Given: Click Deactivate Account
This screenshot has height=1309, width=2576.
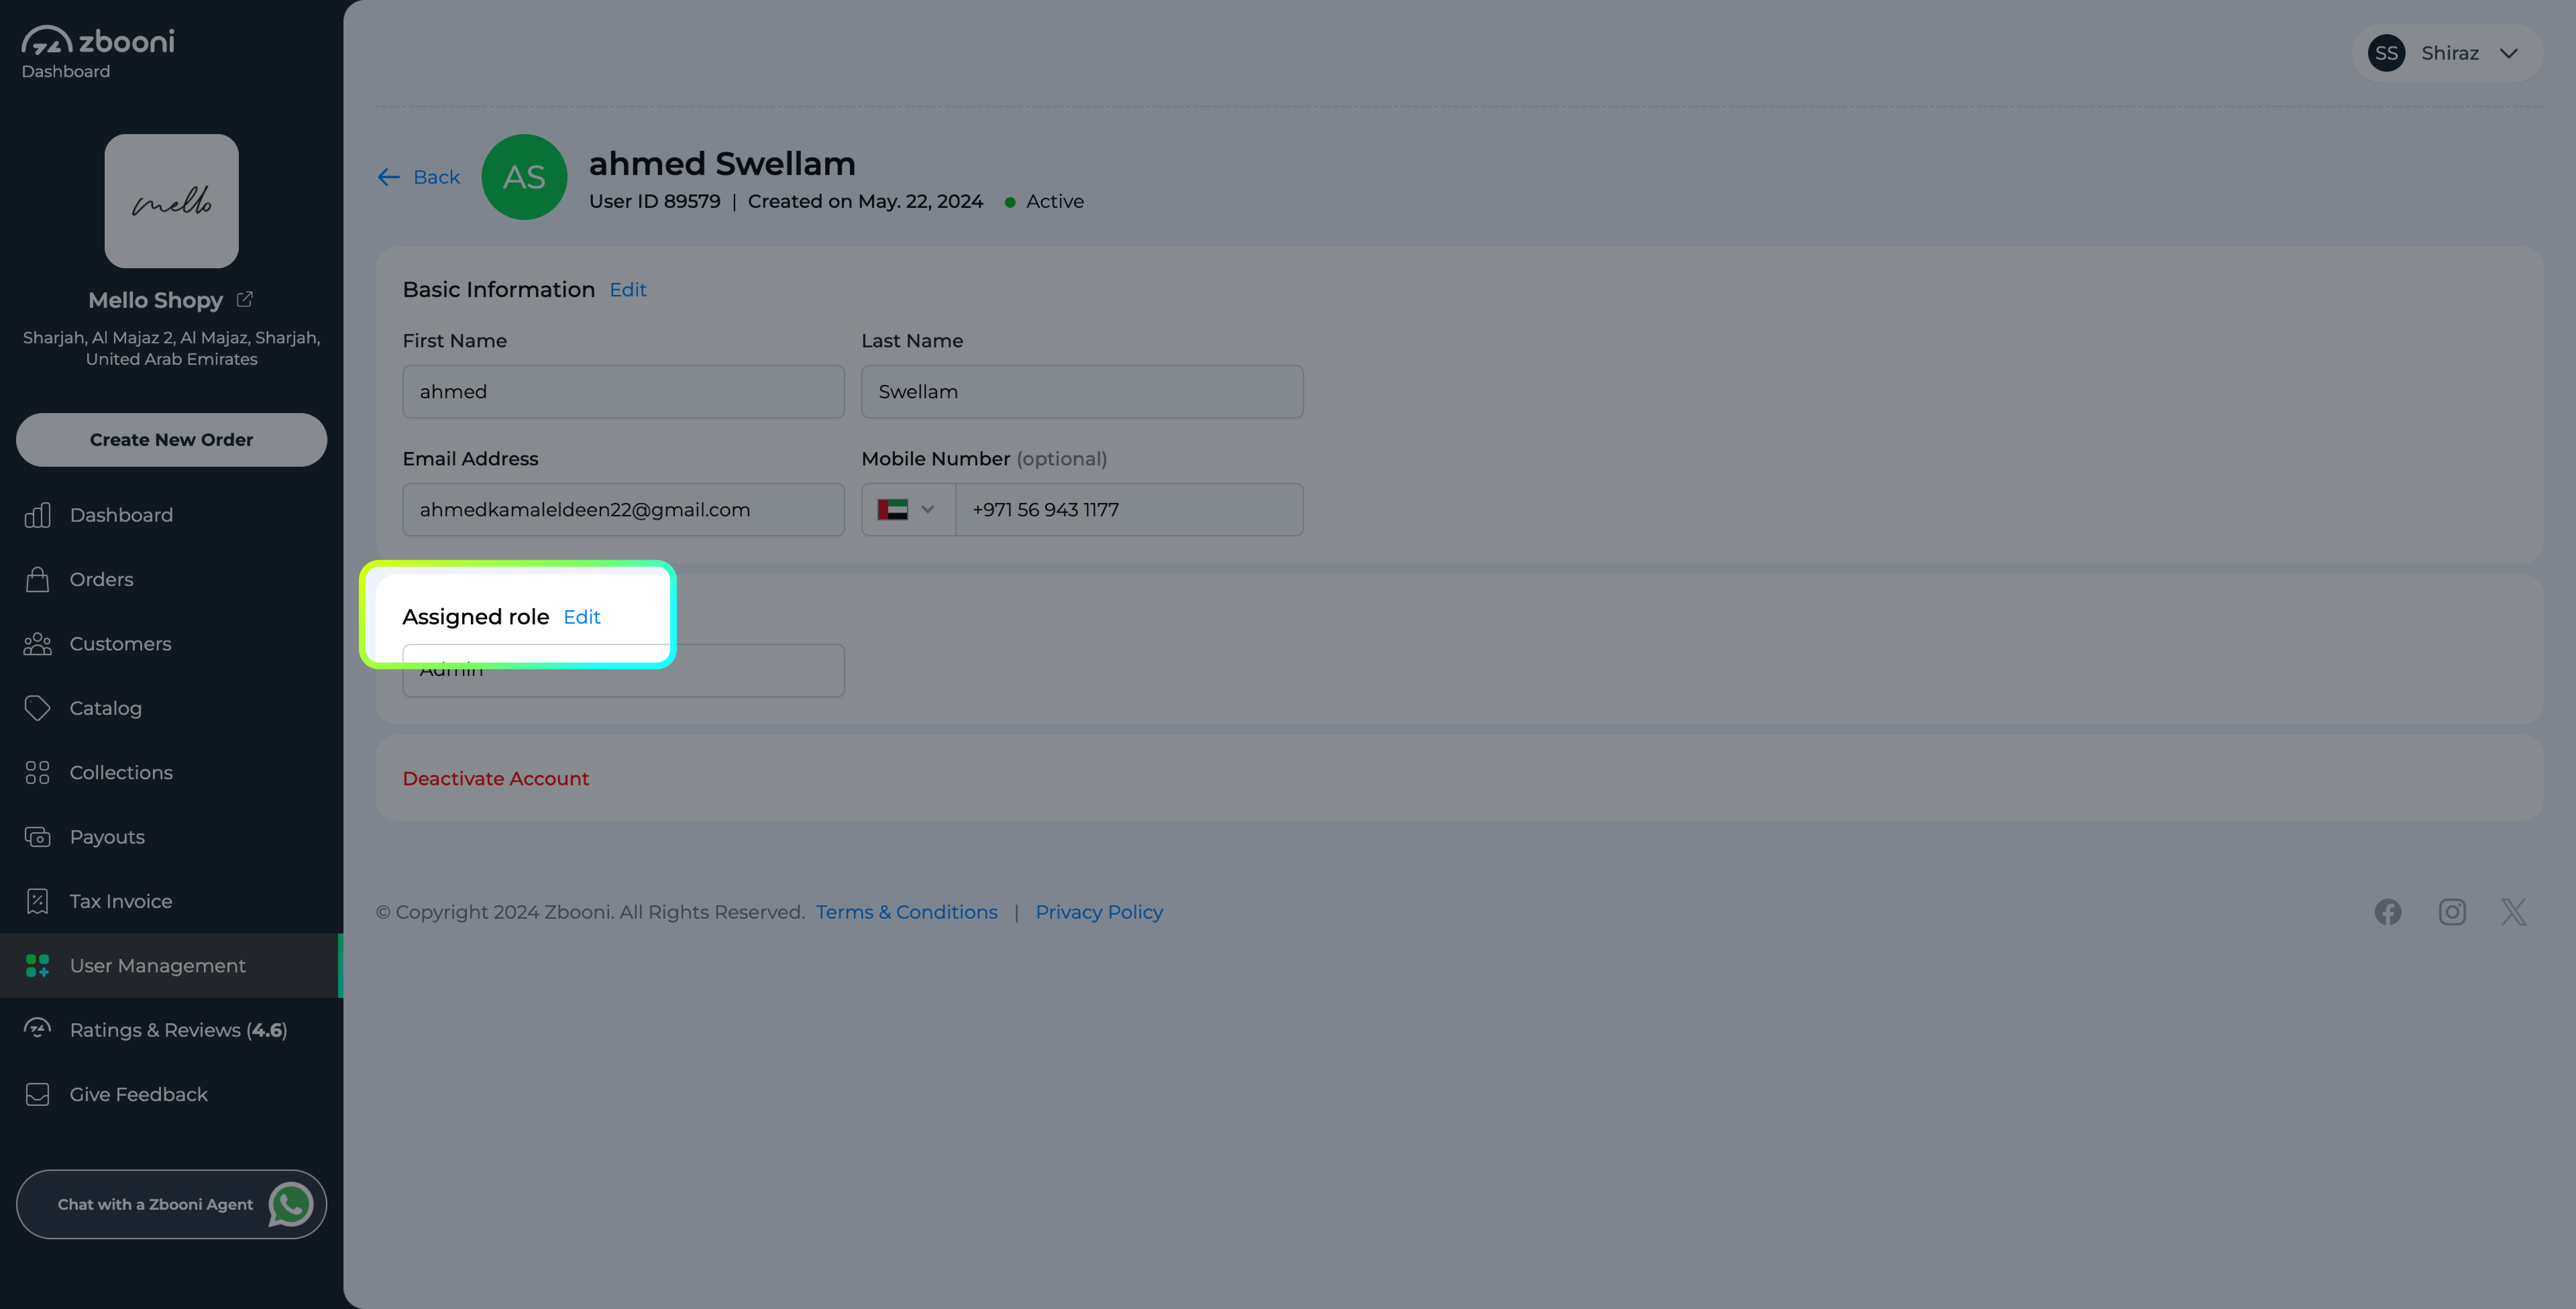Looking at the screenshot, I should tap(495, 779).
